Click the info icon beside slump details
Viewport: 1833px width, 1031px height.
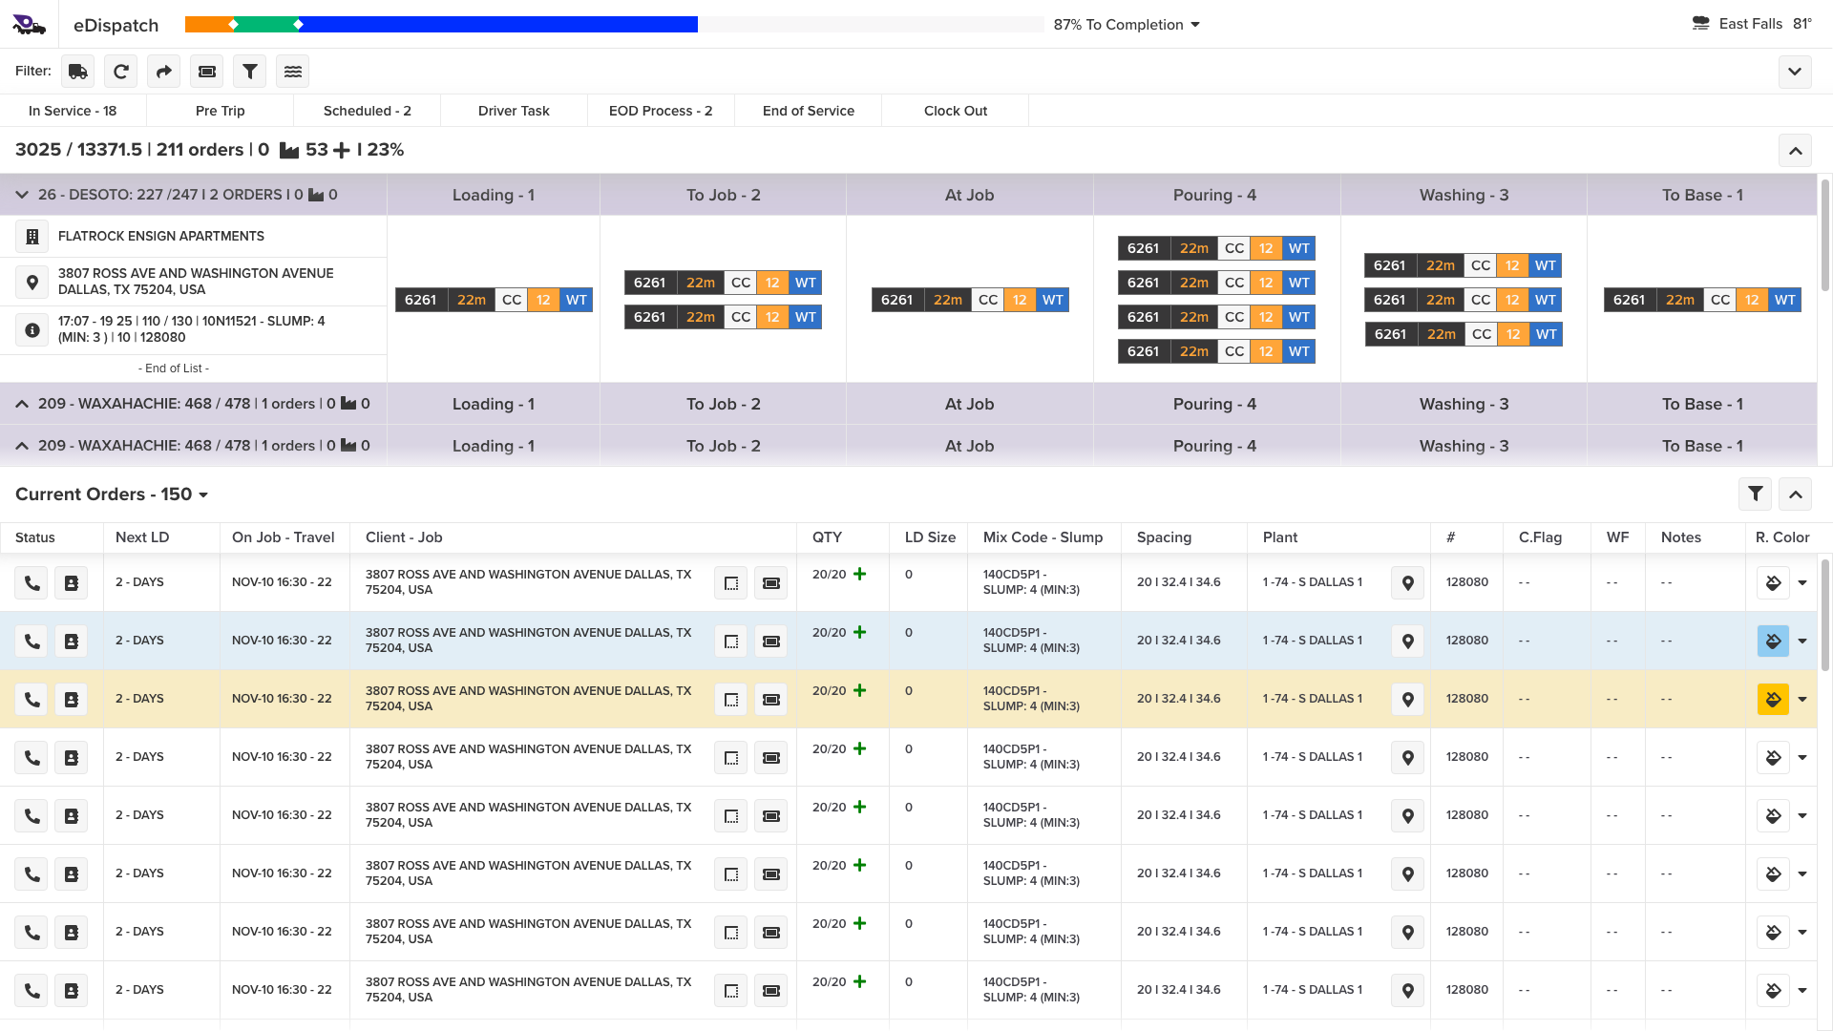[x=32, y=330]
